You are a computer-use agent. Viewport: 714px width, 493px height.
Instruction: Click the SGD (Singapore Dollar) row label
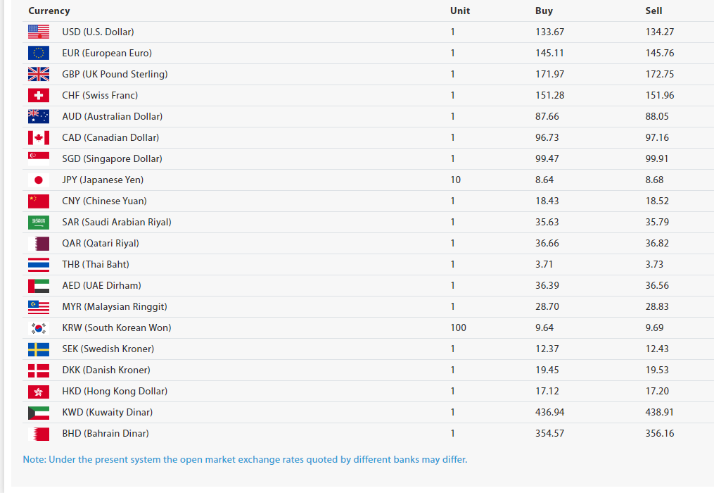112,158
